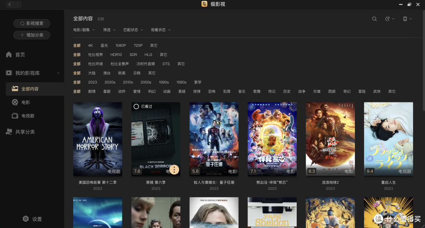Go to 首页 in sidebar
This screenshot has width=425, height=228.
coord(20,54)
